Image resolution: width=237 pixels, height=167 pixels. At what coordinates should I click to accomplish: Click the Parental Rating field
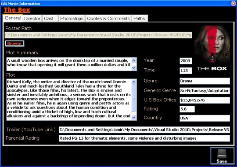click(144, 138)
